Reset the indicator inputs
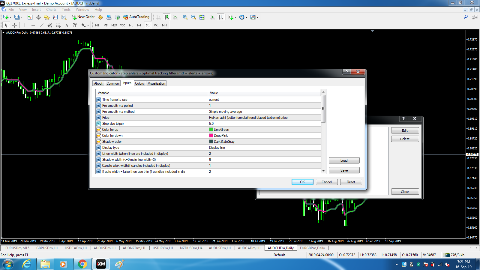480x270 pixels. click(x=351, y=182)
